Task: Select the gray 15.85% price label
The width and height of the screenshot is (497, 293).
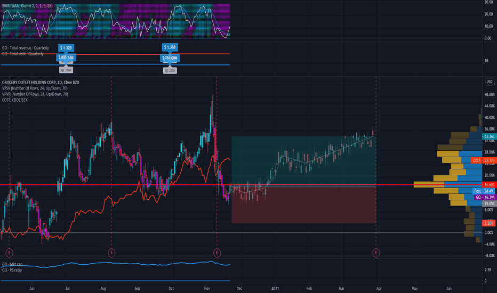Action: [x=489, y=204]
